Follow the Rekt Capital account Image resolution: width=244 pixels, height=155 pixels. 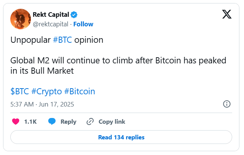point(83,24)
